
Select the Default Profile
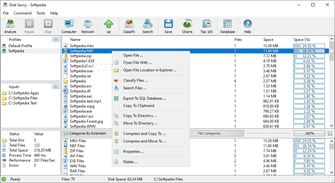click(20, 46)
